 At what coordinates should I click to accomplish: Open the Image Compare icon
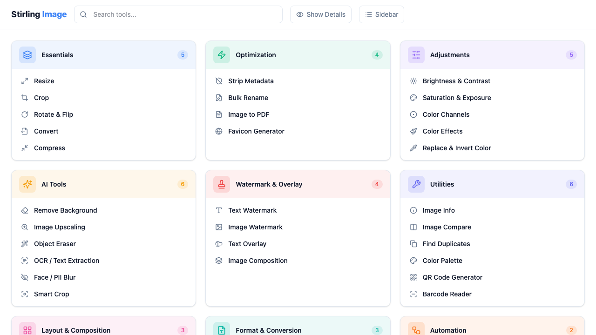tap(413, 227)
